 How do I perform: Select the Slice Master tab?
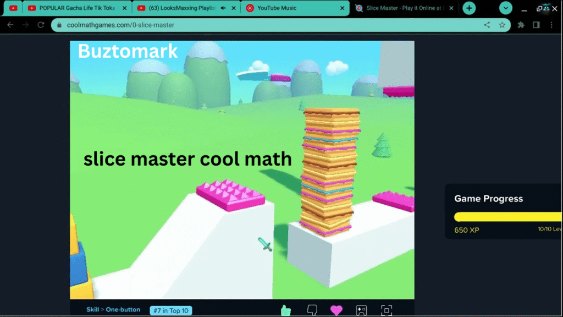(405, 8)
